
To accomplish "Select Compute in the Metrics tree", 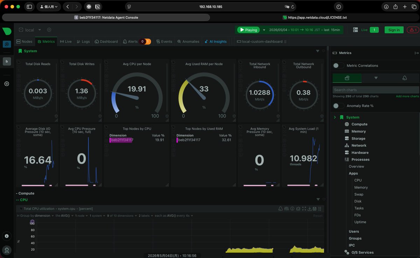I will (x=359, y=124).
